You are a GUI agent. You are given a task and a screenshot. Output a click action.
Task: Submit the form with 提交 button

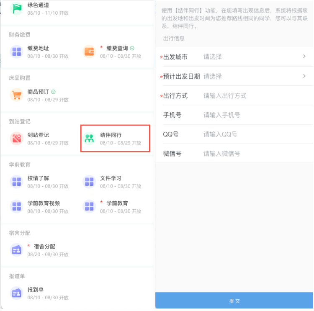[234, 301]
